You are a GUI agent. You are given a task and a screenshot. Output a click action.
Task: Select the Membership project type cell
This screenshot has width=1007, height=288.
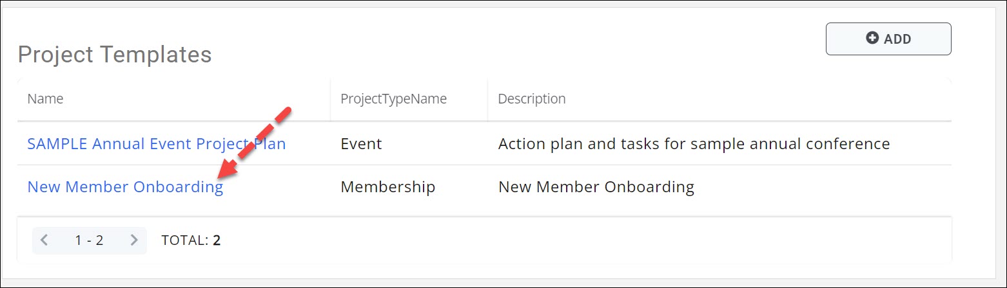pyautogui.click(x=387, y=187)
